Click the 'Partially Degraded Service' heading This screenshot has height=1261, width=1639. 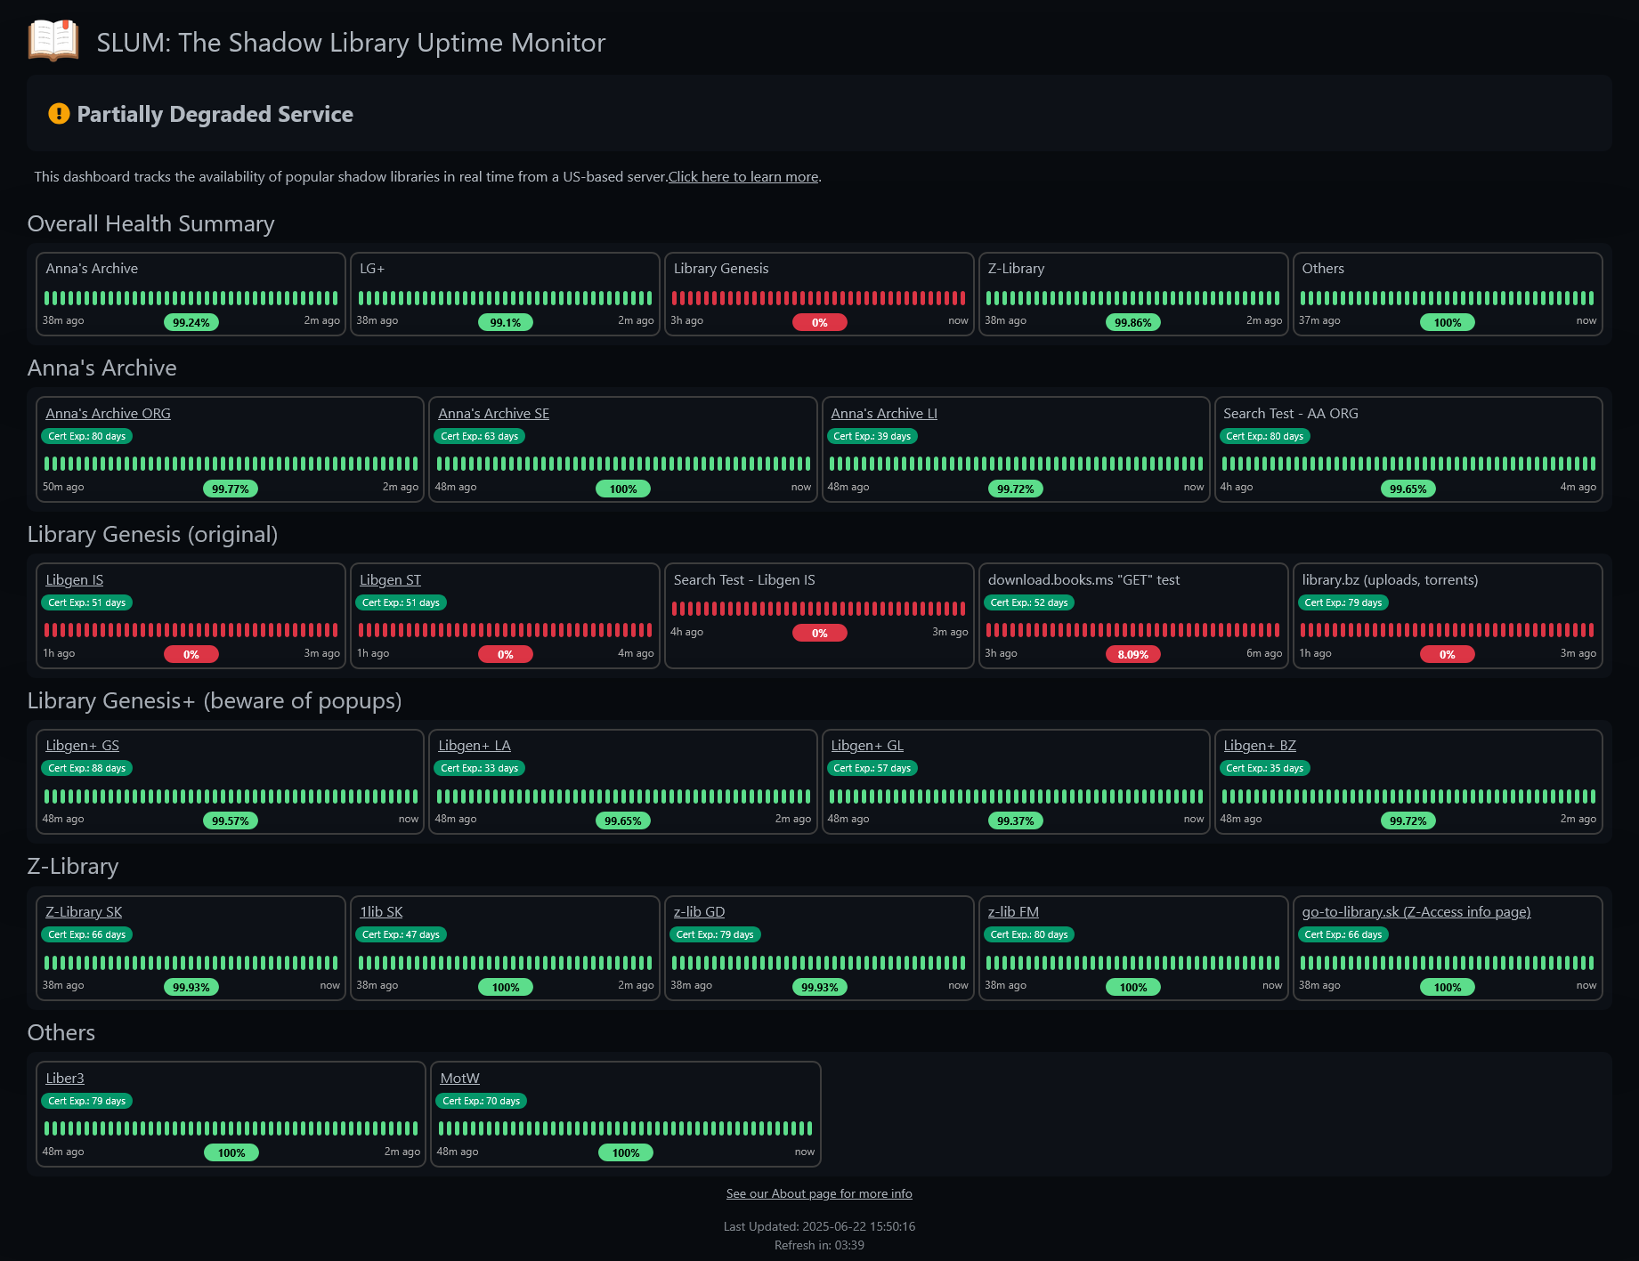pyautogui.click(x=215, y=114)
